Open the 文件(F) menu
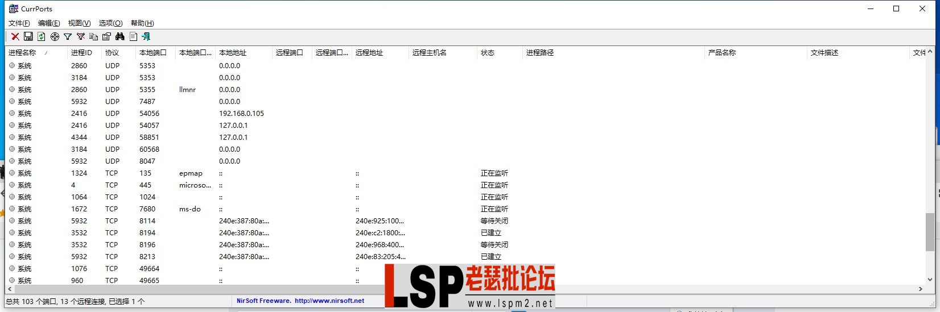940x312 pixels. [19, 23]
